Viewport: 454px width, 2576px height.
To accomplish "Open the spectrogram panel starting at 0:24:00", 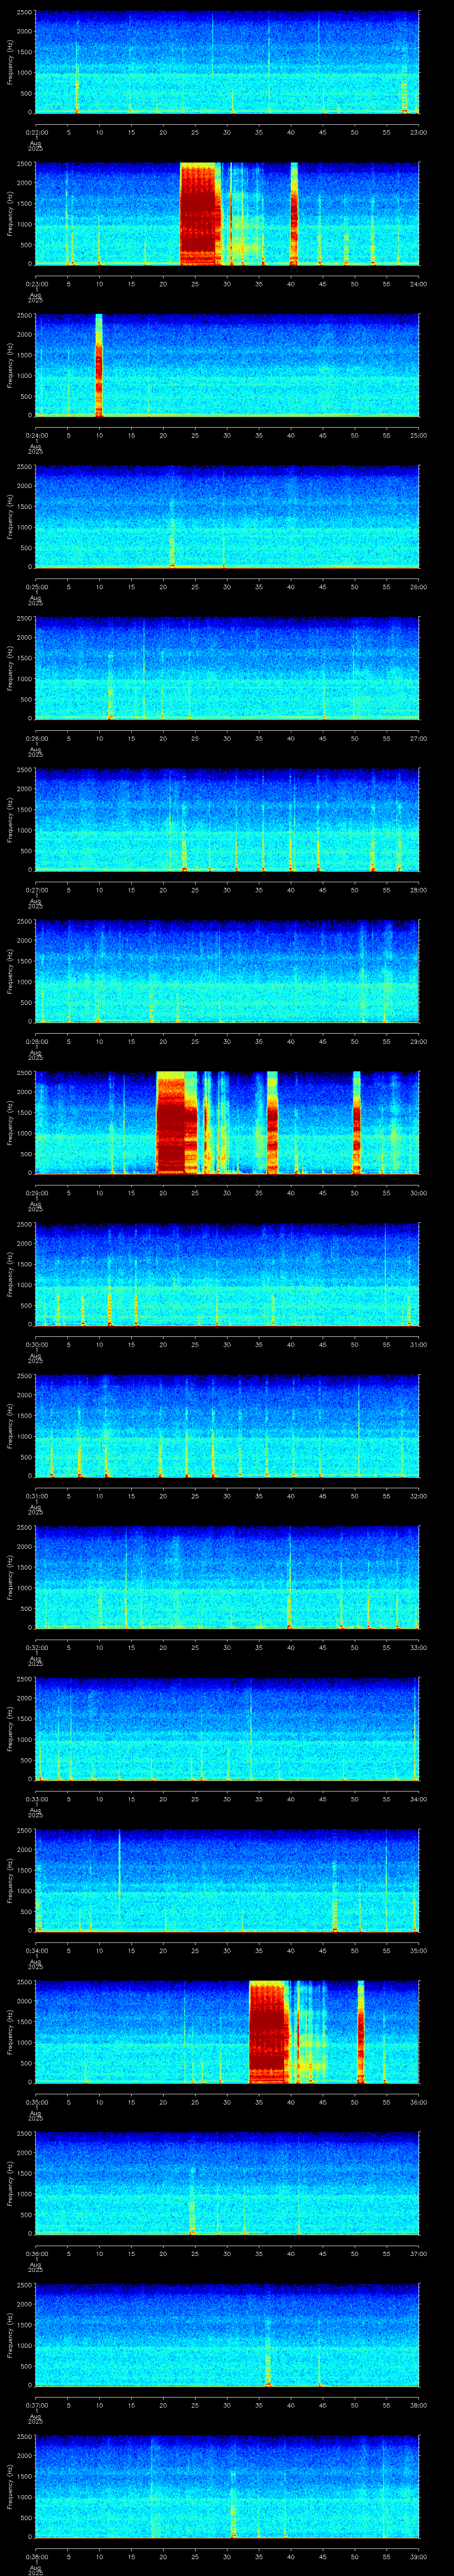I will pyautogui.click(x=227, y=365).
